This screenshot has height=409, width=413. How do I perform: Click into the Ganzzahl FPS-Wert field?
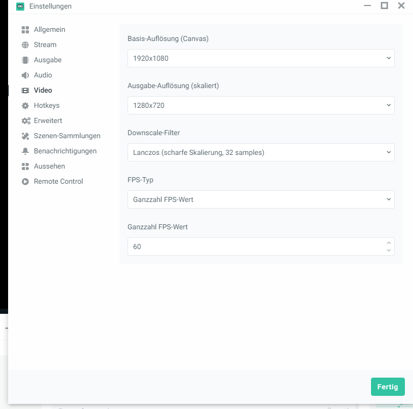(x=253, y=247)
